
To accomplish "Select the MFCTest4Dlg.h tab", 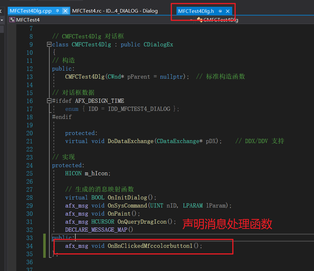I will [x=196, y=11].
